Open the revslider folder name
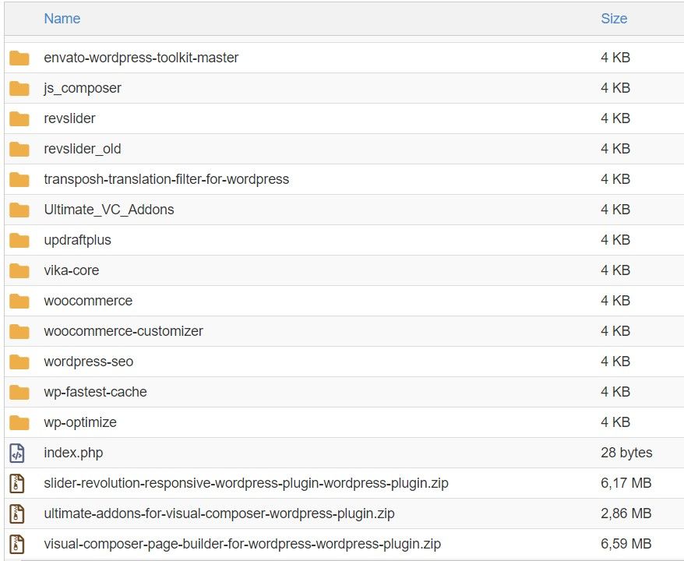The height and width of the screenshot is (561, 684). click(69, 118)
